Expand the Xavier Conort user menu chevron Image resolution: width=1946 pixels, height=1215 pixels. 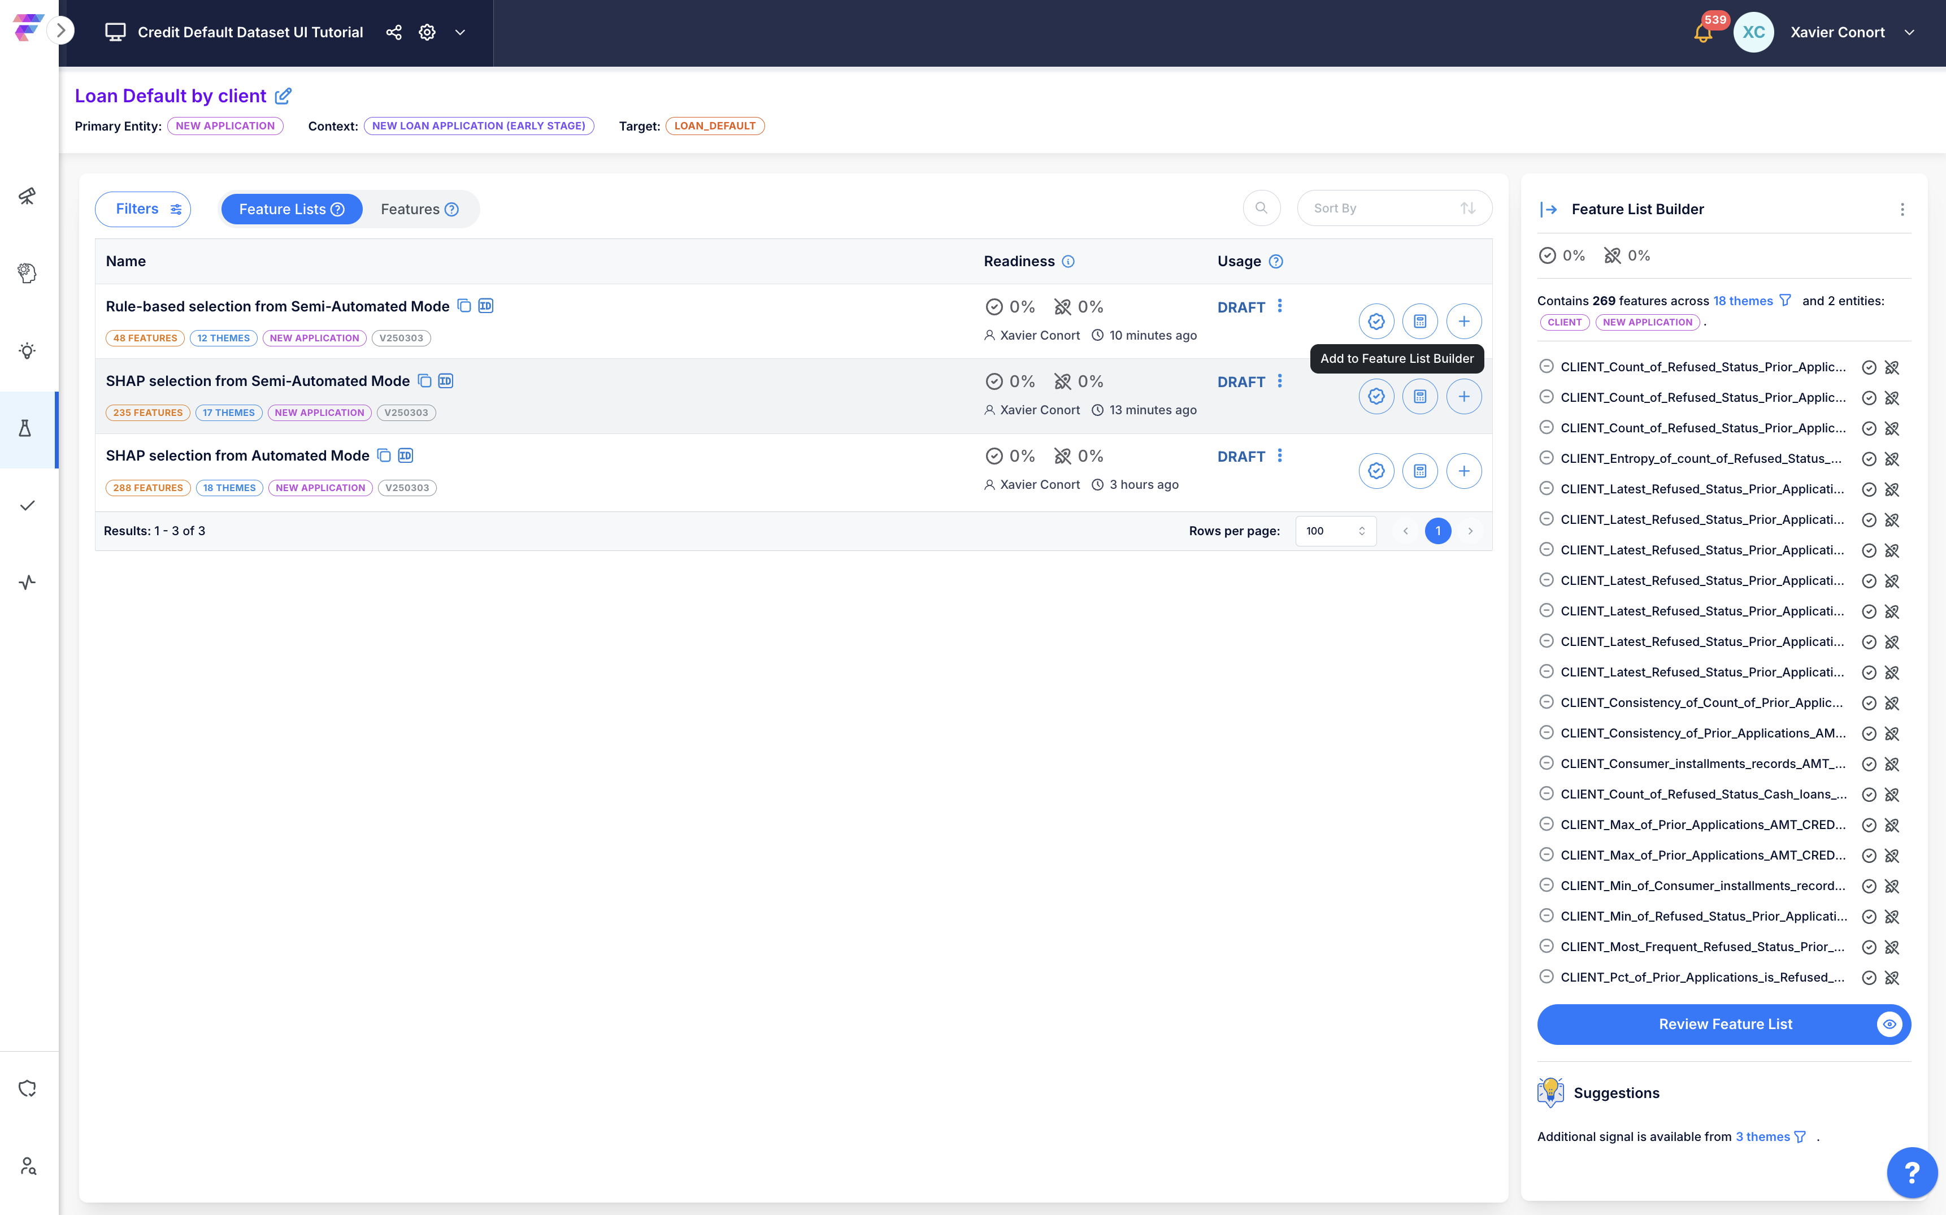(x=1910, y=33)
